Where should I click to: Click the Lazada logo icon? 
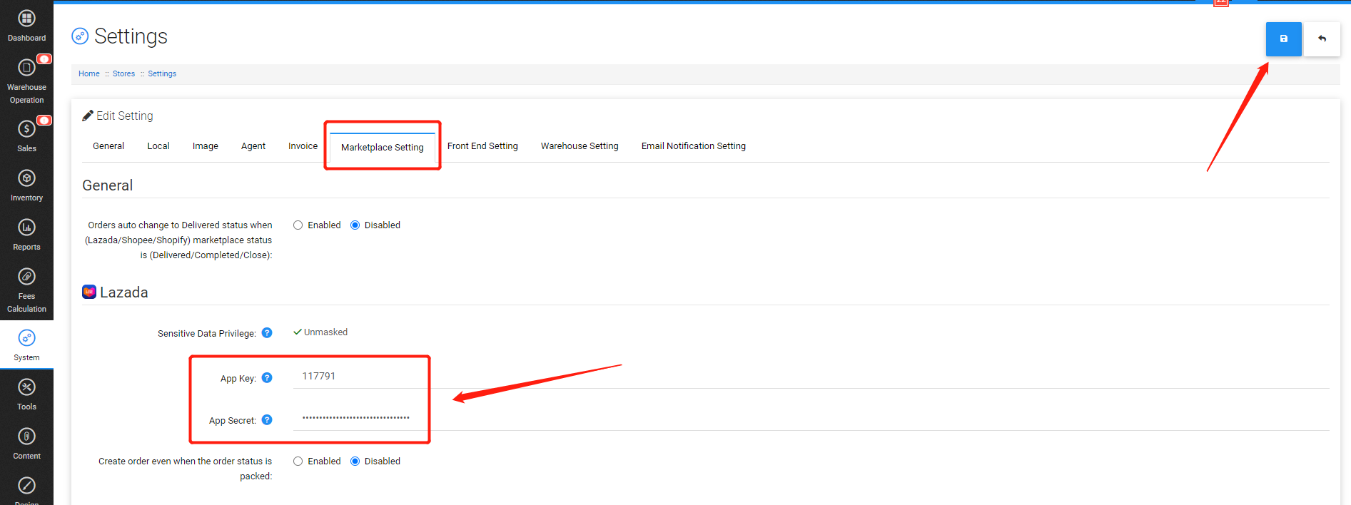(x=89, y=292)
